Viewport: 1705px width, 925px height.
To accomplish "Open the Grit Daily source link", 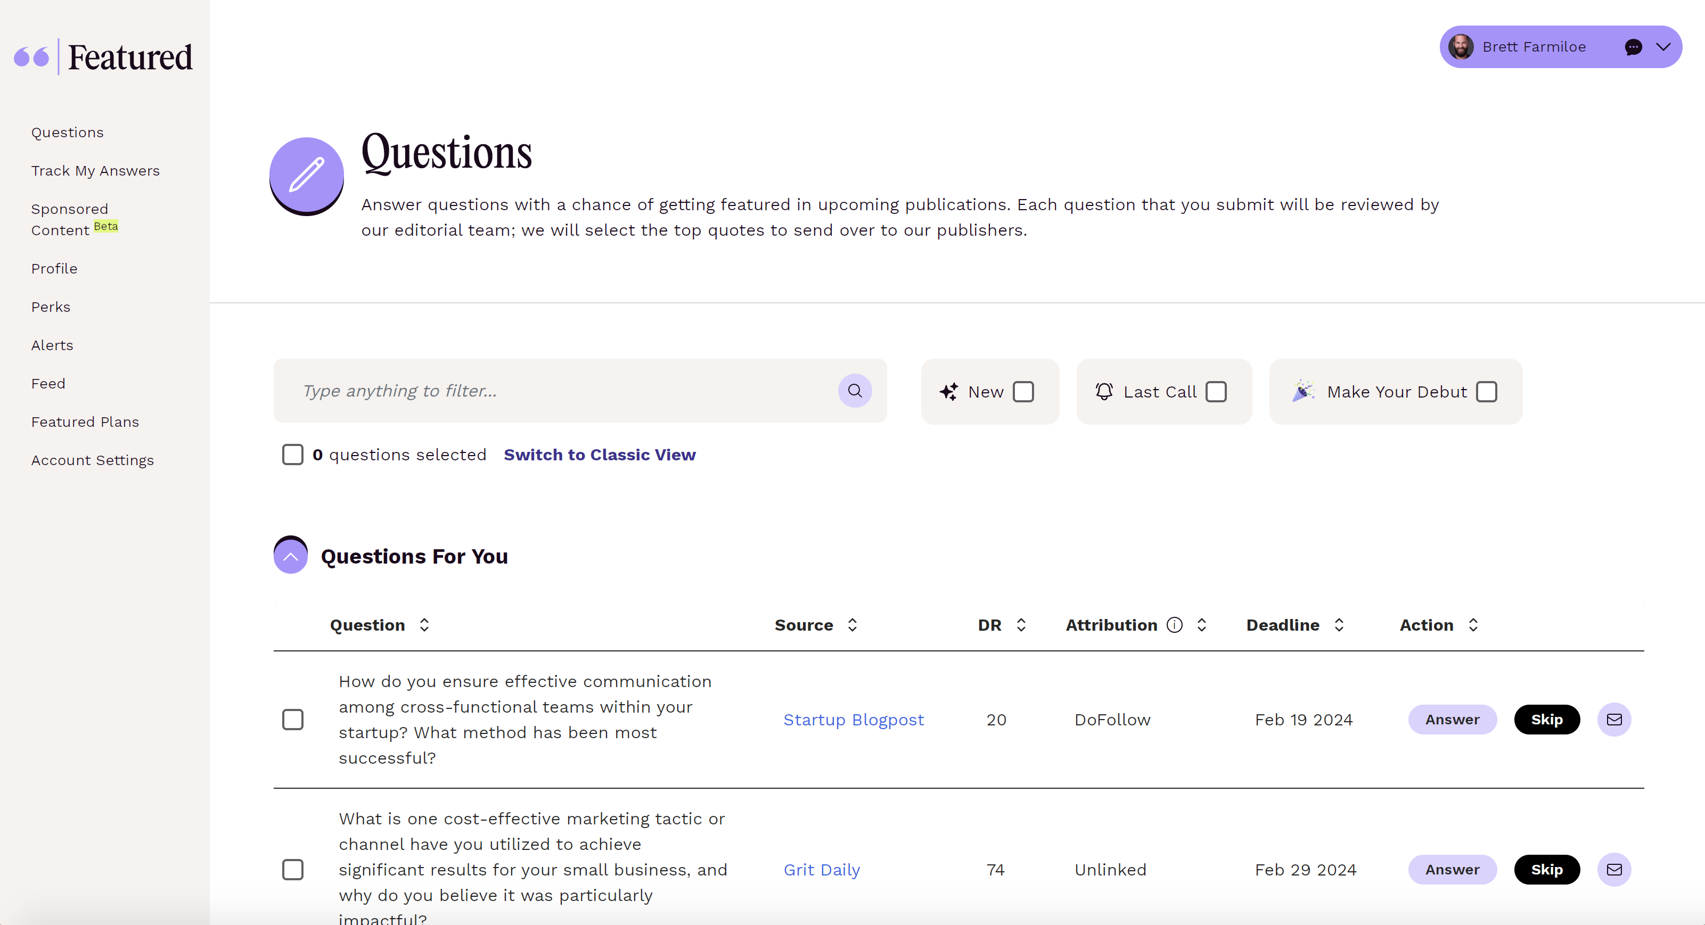I will coord(822,870).
